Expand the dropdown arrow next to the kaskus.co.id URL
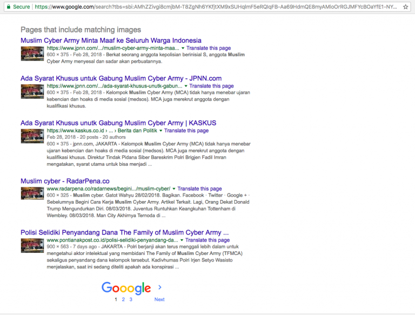 click(160, 131)
